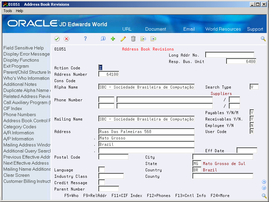Click the County field
269x202 pixels.
(223, 176)
